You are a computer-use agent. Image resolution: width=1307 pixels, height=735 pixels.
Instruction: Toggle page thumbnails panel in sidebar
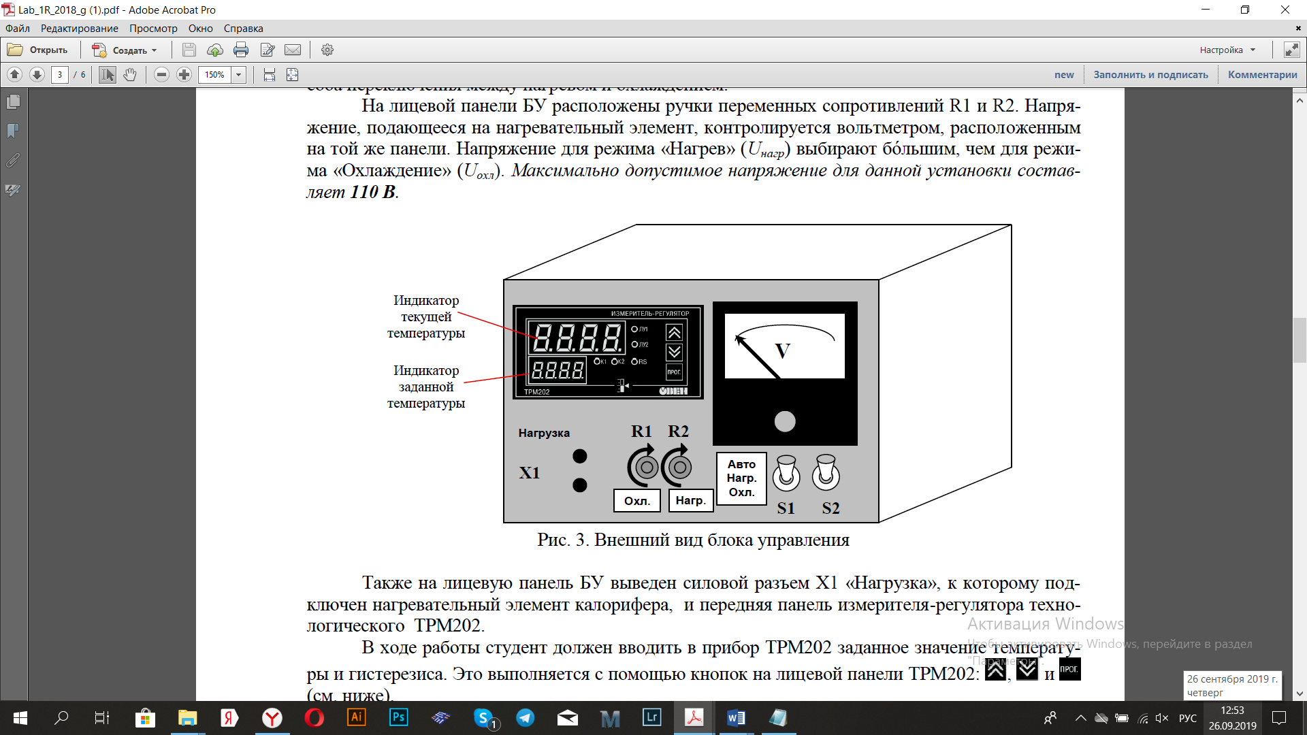(13, 102)
